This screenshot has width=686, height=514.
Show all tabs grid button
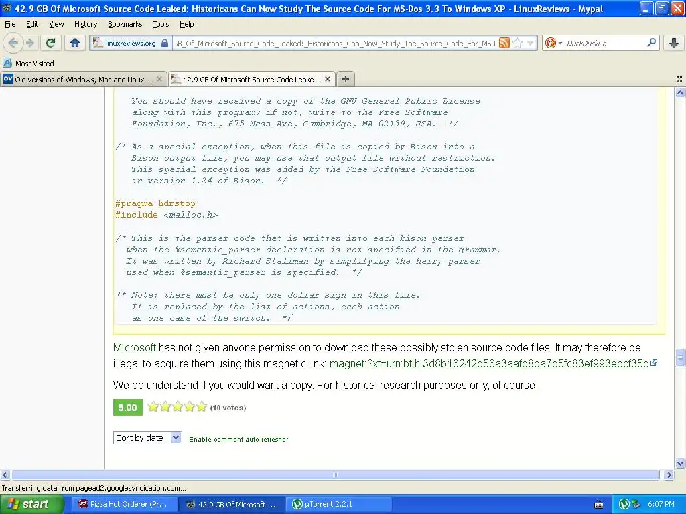[x=679, y=79]
